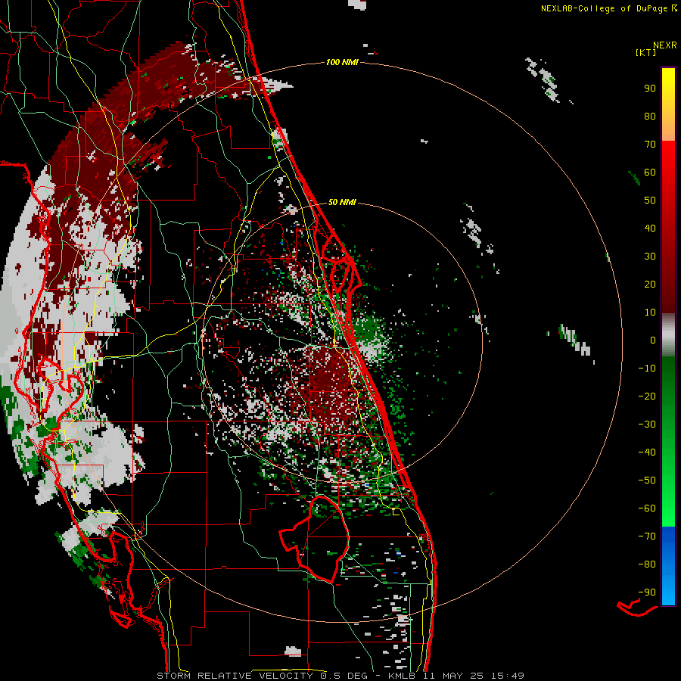Pick the yellow top band of the color bar
The height and width of the screenshot is (681, 681).
[x=668, y=104]
